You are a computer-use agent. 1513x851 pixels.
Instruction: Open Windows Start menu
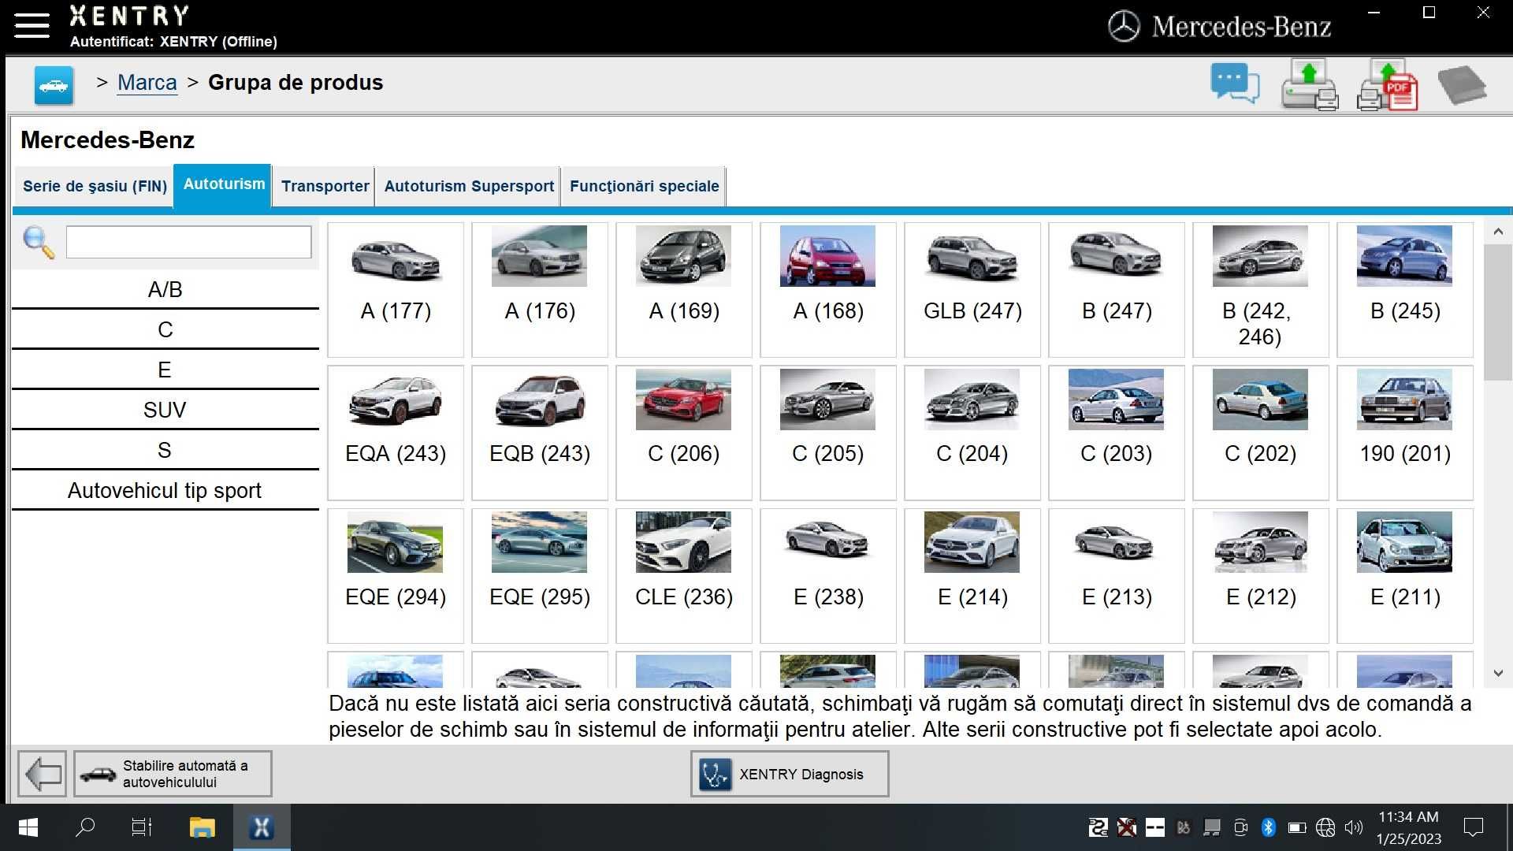tap(28, 827)
